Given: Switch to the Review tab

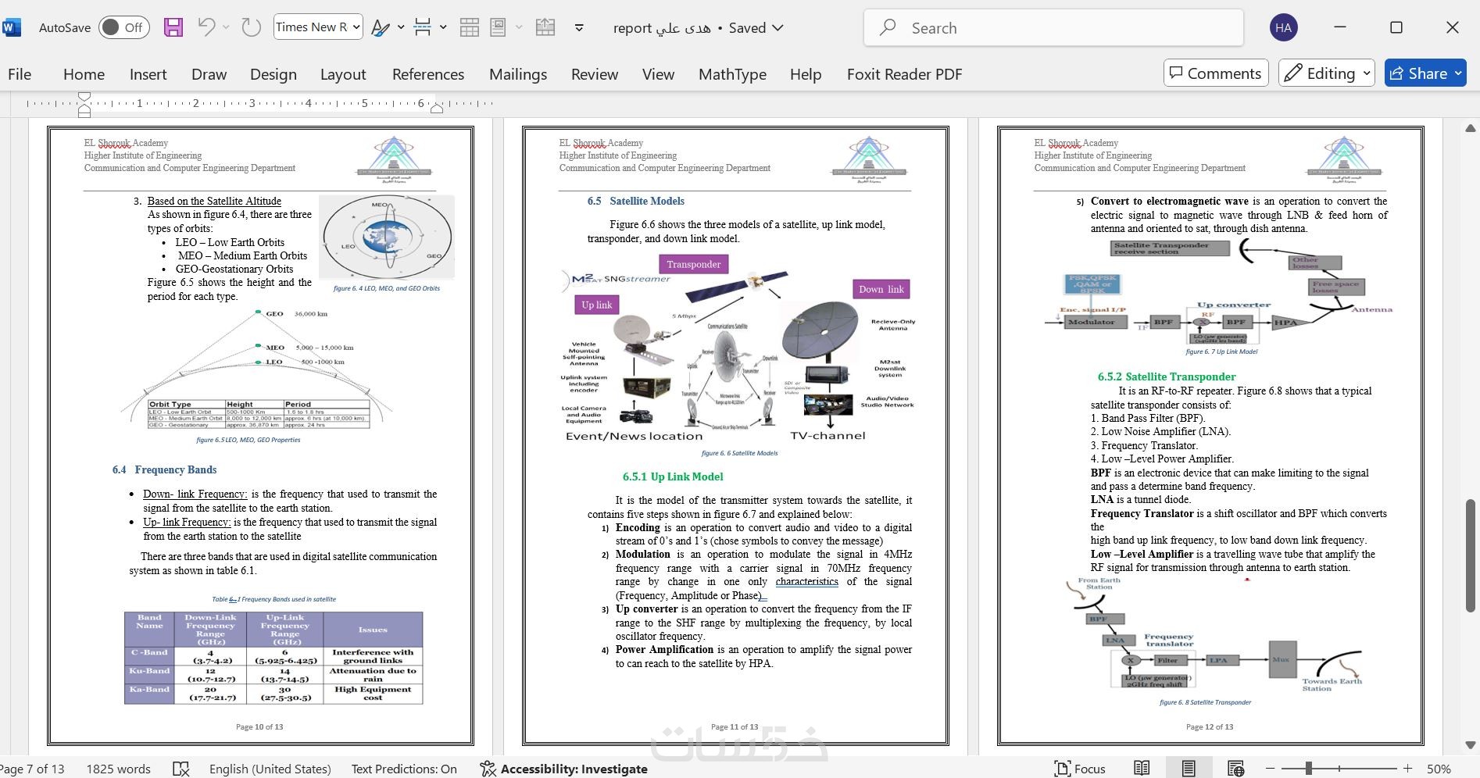Looking at the screenshot, I should 595,74.
